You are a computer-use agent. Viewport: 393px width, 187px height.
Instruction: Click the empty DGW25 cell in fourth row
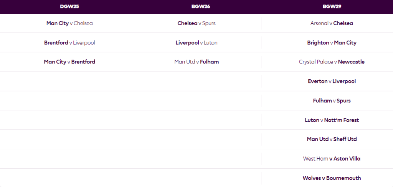point(69,81)
